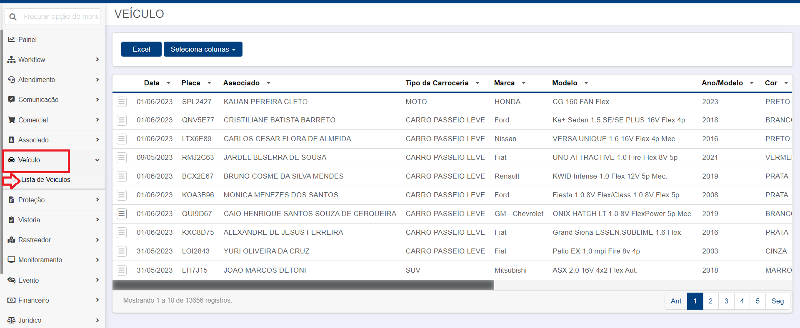800x328 pixels.
Task: Sort table by the Cor column arrow
Action: 786,83
